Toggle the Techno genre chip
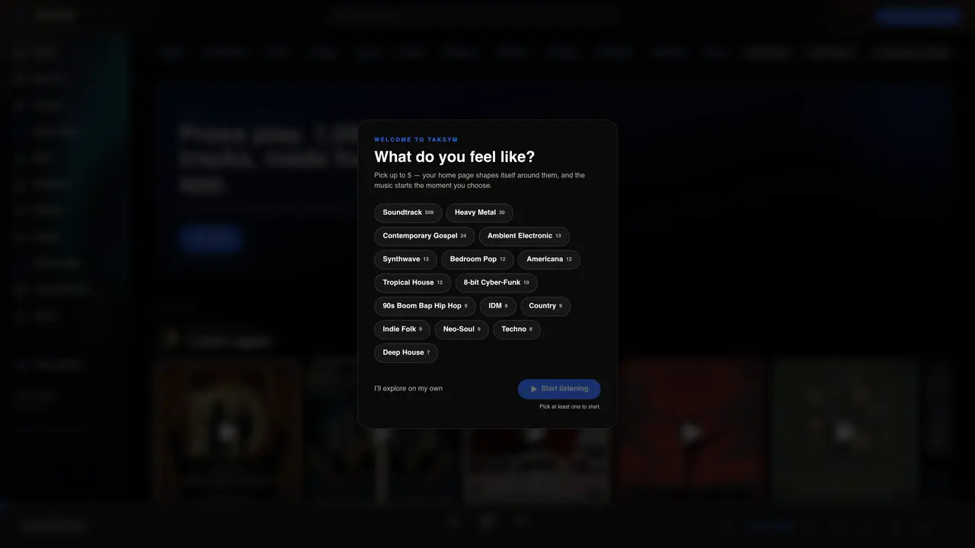Image resolution: width=975 pixels, height=548 pixels. point(517,330)
